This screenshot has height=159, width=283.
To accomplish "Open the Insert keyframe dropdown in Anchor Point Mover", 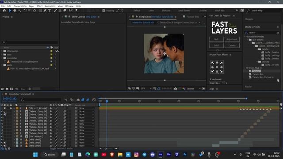I will (217, 83).
